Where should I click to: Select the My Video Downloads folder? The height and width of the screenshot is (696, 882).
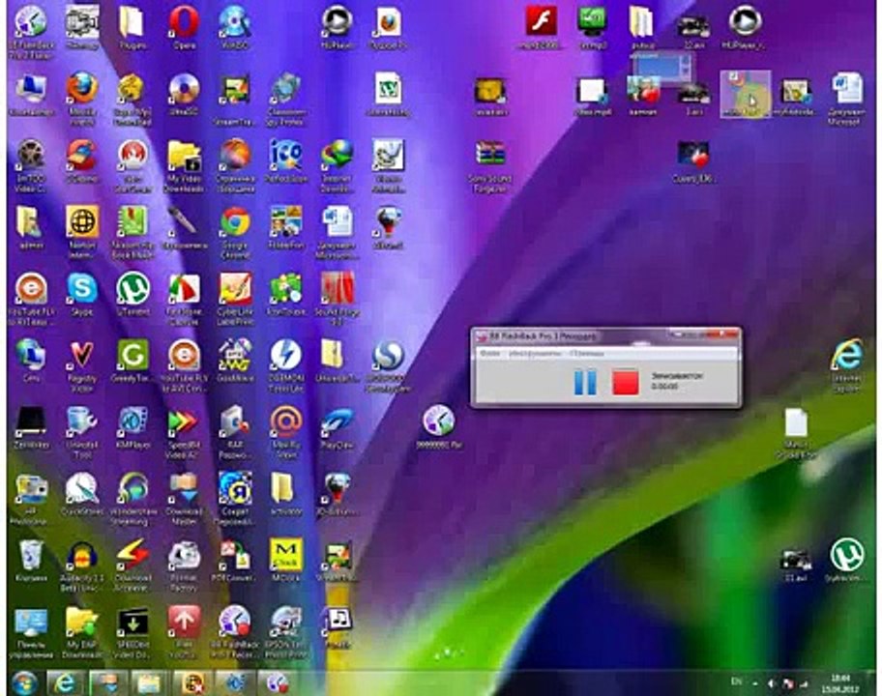click(185, 166)
